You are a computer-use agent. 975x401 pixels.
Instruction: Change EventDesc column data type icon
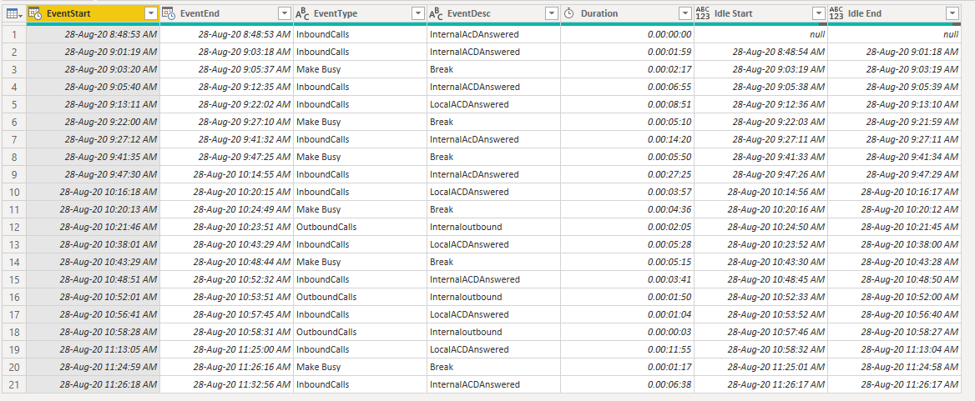pyautogui.click(x=437, y=13)
